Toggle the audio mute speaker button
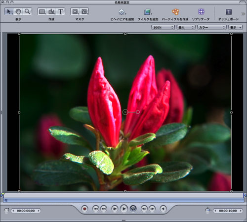Screen dimensions: 247x222 click(x=163, y=209)
